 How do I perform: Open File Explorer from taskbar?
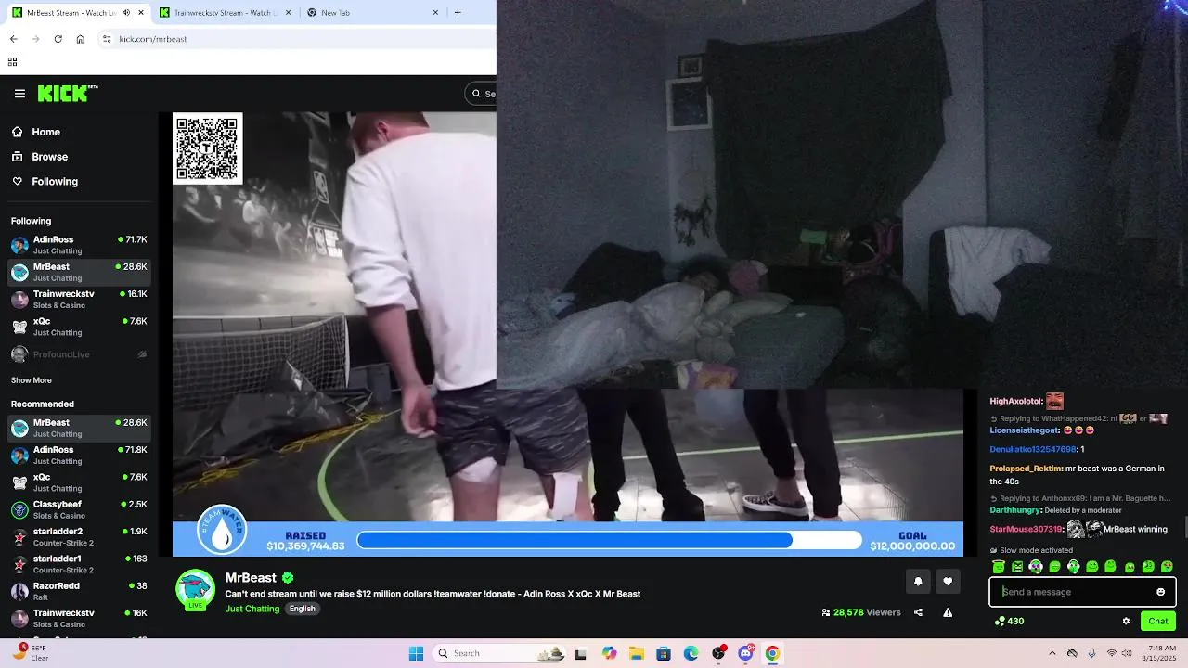pos(637,653)
